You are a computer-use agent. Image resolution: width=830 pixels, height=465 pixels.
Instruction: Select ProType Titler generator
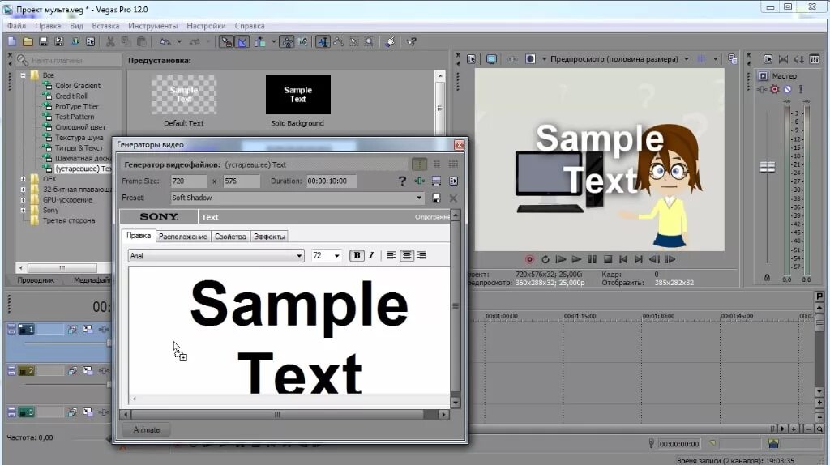(77, 106)
